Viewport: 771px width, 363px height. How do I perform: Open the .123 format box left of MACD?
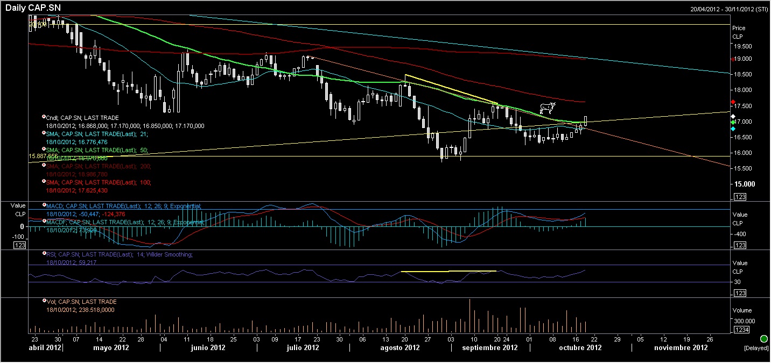coord(19,245)
